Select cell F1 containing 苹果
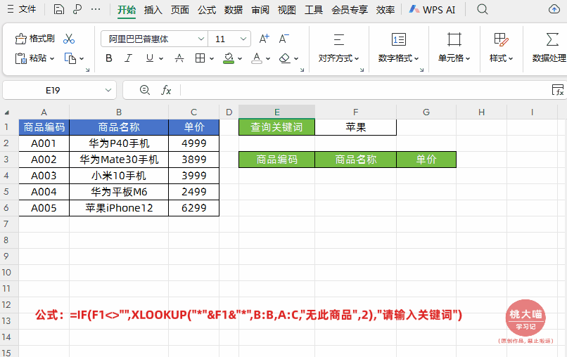The height and width of the screenshot is (357, 567). [355, 127]
